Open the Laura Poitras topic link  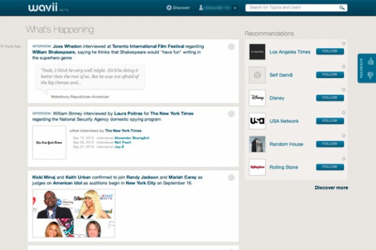[x=129, y=113]
